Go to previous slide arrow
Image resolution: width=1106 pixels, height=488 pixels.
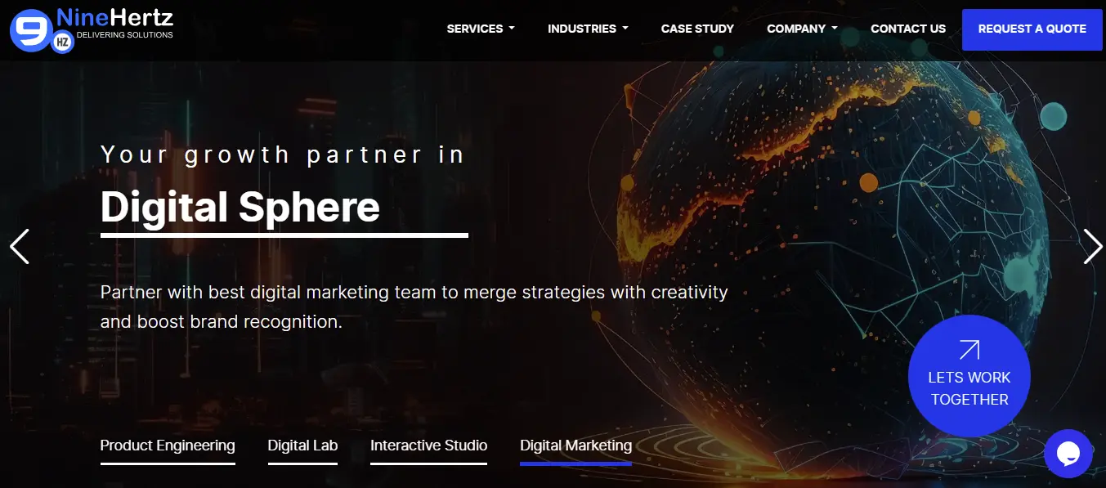pyautogui.click(x=20, y=246)
